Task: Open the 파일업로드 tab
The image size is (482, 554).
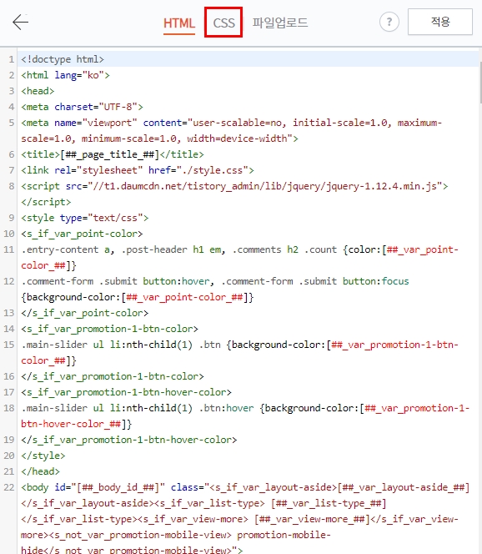Action: (x=280, y=23)
